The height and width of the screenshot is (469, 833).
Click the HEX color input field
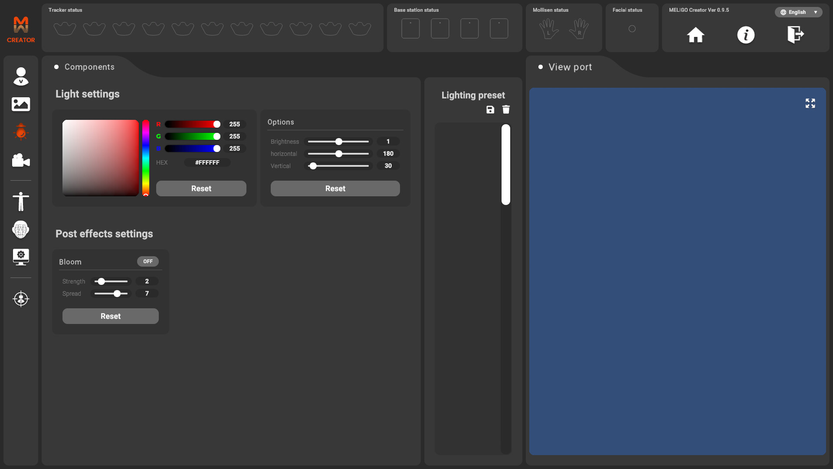click(x=207, y=162)
